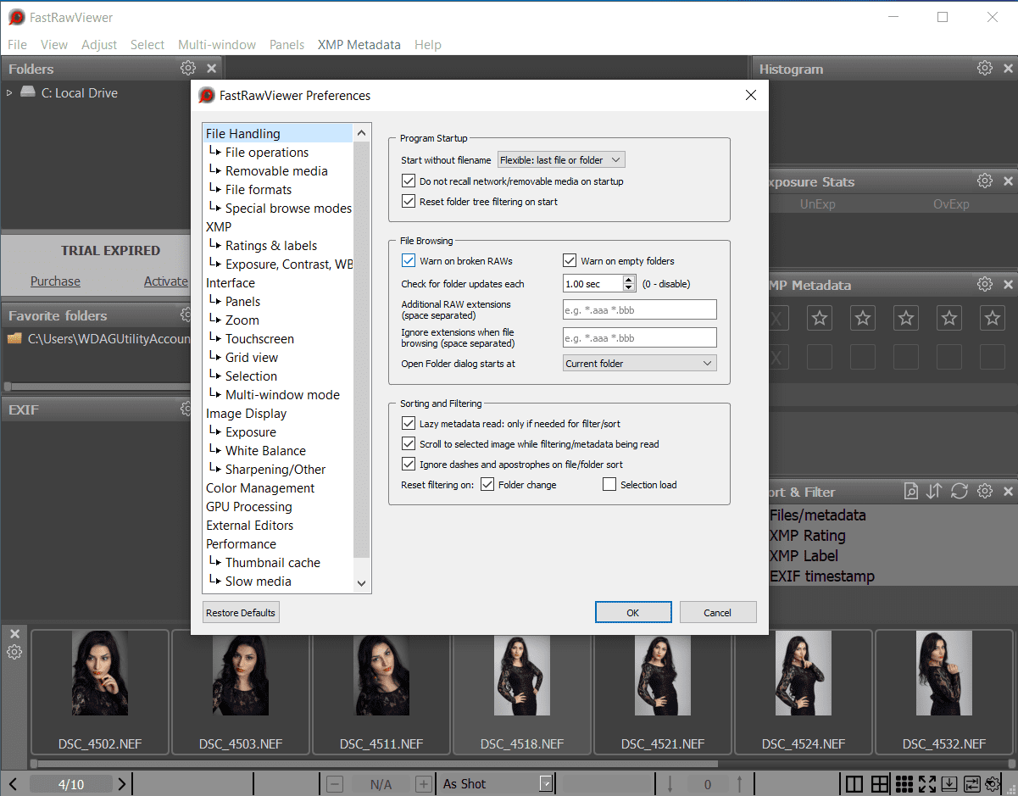Viewport: 1018px width, 796px height.
Task: Open bottom bar settings gear
Action: tap(991, 784)
